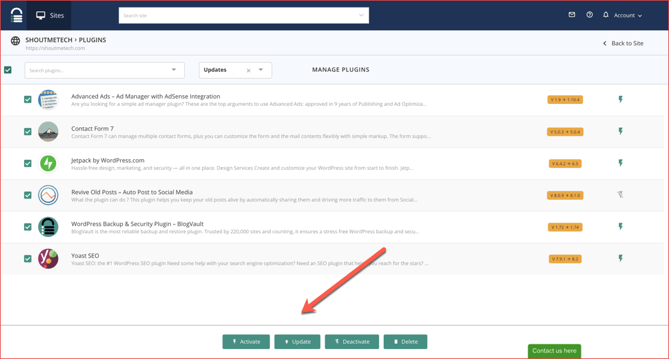Click the Jetpack by WordPress.com title

[107, 161]
